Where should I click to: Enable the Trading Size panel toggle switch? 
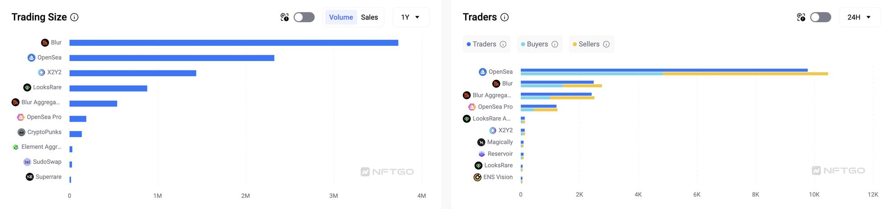(x=304, y=17)
